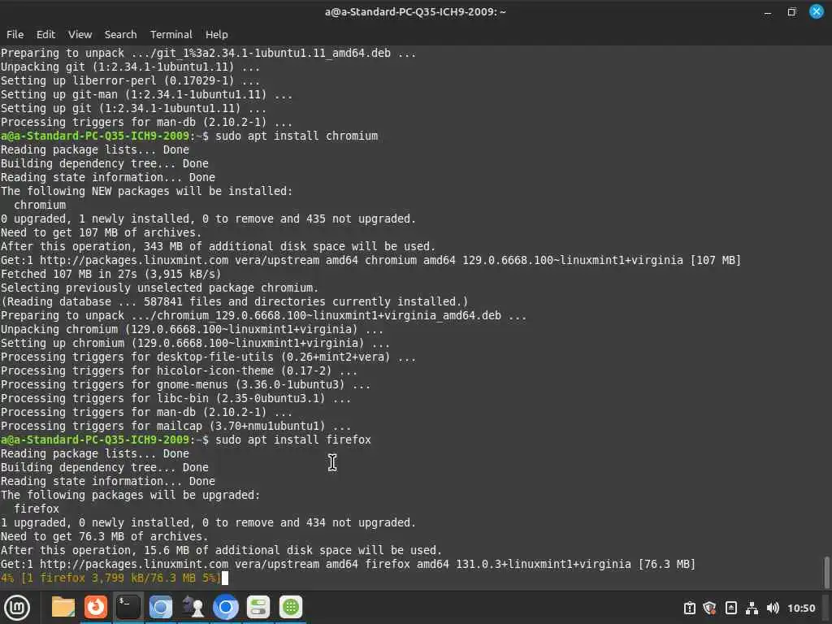Open the Files folder in the taskbar
The height and width of the screenshot is (624, 832).
(63, 608)
